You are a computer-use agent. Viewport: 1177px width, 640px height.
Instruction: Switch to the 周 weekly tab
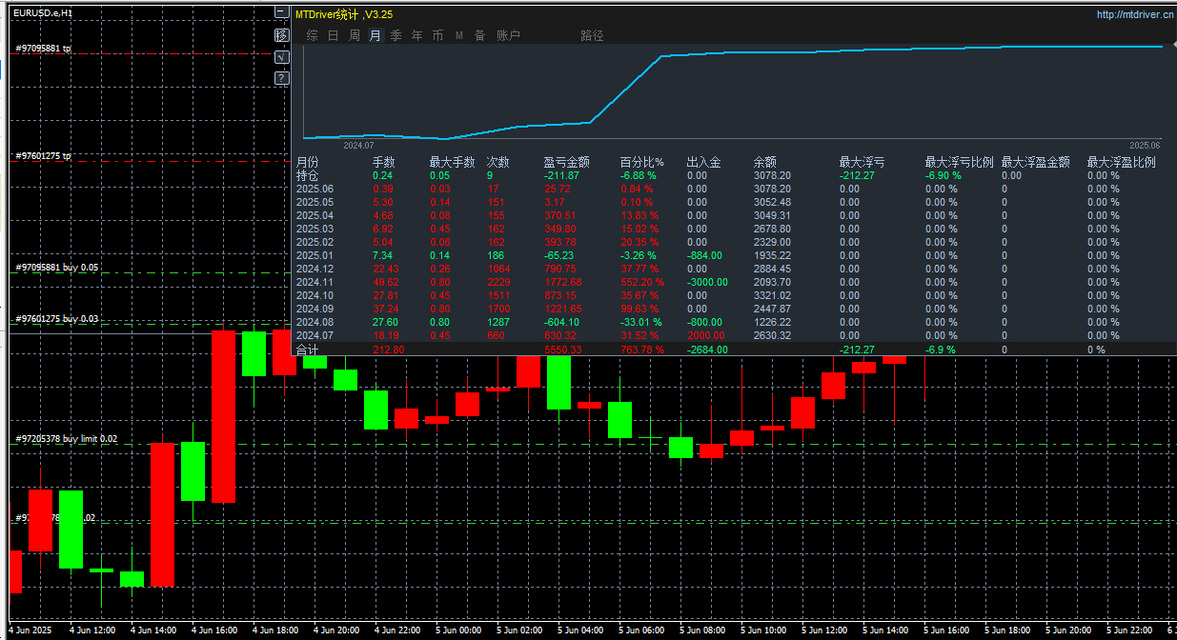[354, 35]
